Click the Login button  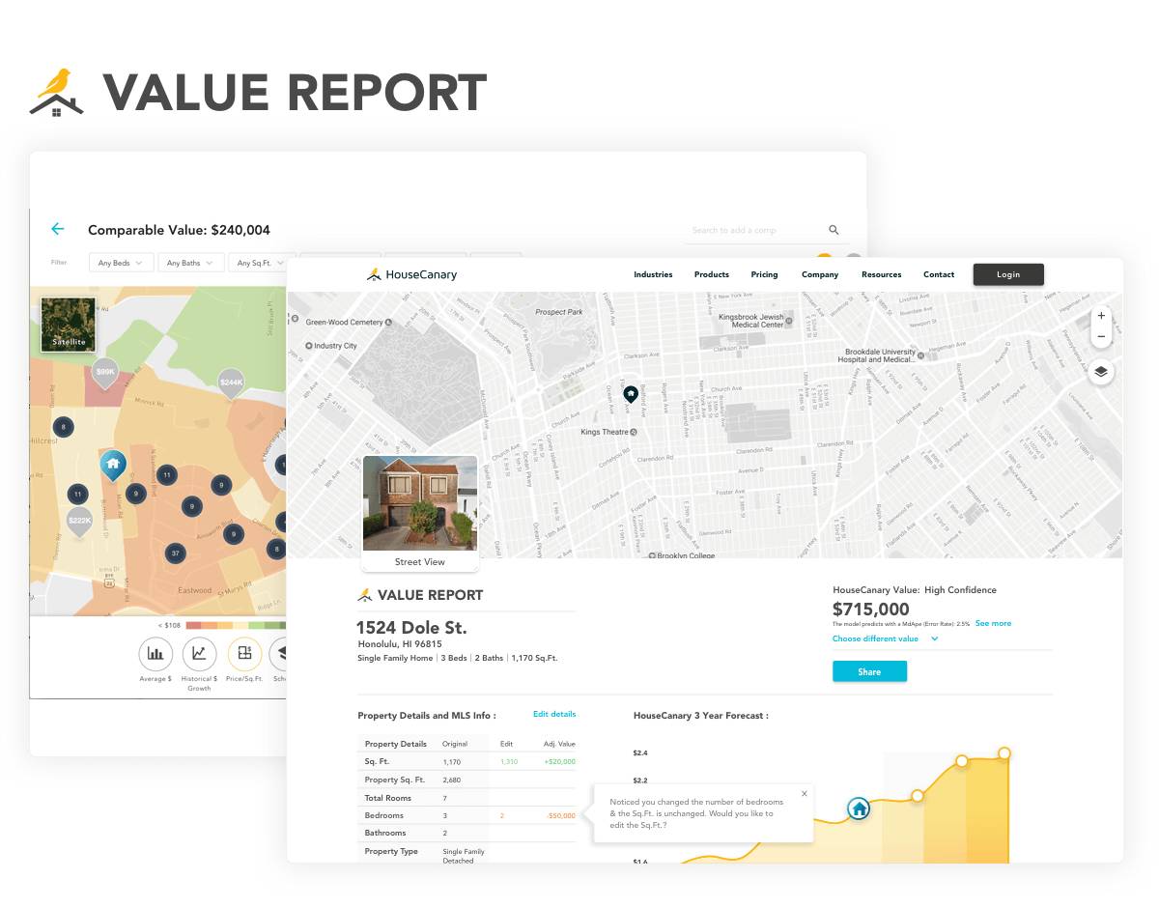(x=1008, y=274)
